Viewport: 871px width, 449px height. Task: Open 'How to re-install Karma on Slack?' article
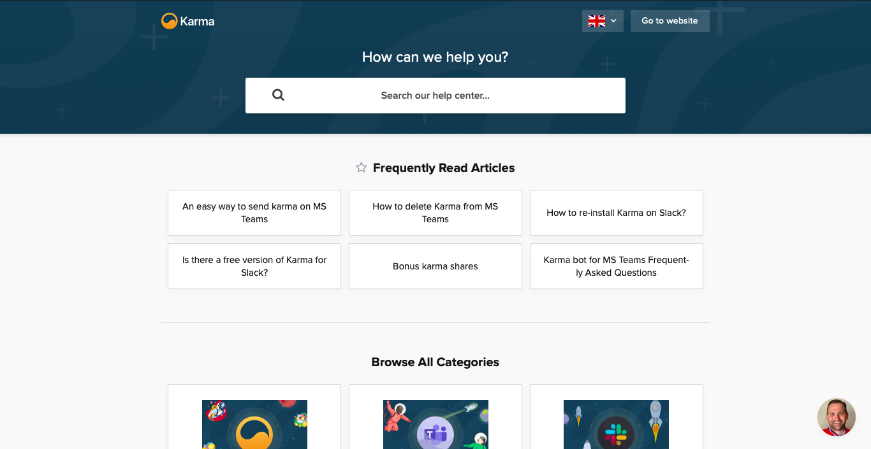(617, 213)
